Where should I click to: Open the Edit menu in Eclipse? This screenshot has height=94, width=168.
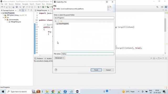(6, 4)
